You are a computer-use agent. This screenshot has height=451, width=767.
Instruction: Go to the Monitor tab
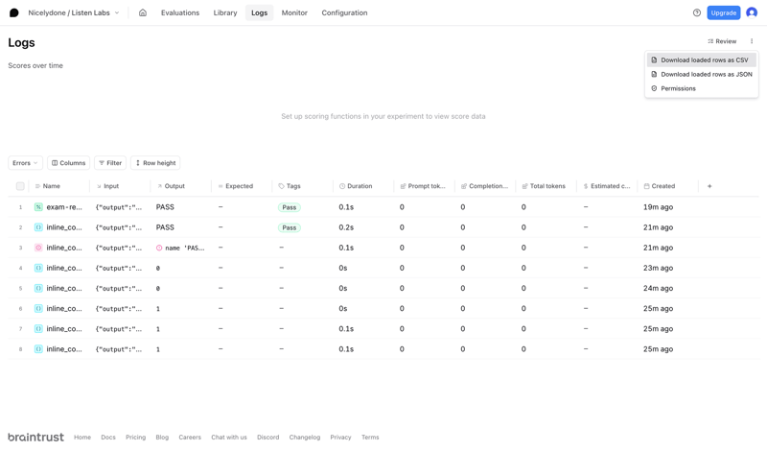[x=294, y=12]
